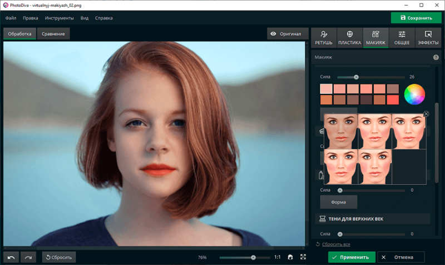Close the blush shape preset popup
Image resolution: width=445 pixels, height=265 pixels.
coord(426,114)
